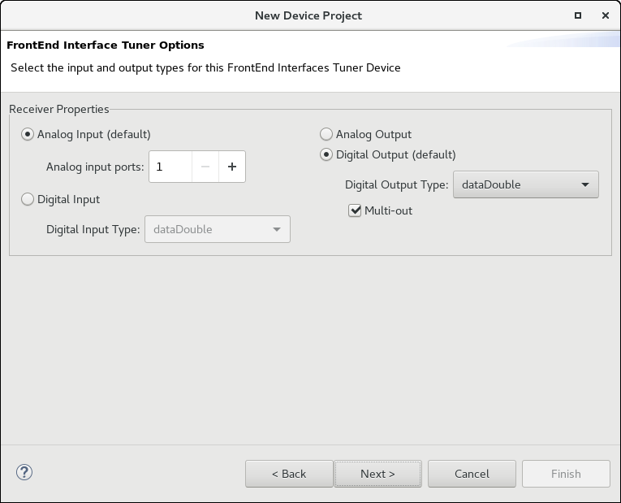This screenshot has width=621, height=503.
Task: Pick the Digital Output (default) radio option
Action: [x=326, y=154]
